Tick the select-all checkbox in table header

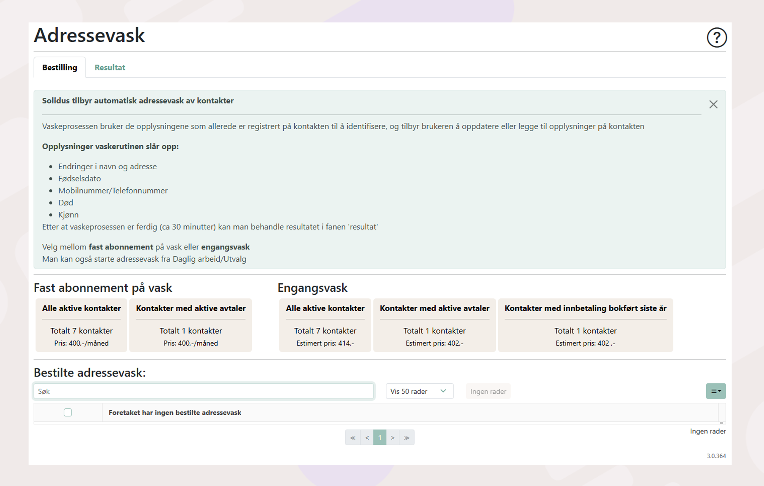click(68, 413)
